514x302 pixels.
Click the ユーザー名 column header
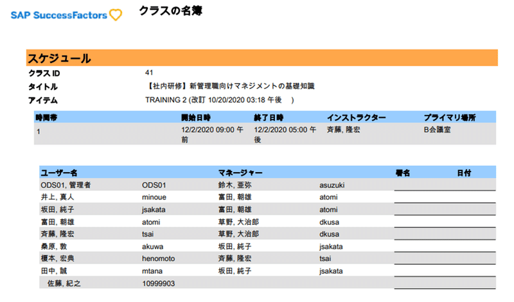coord(59,173)
